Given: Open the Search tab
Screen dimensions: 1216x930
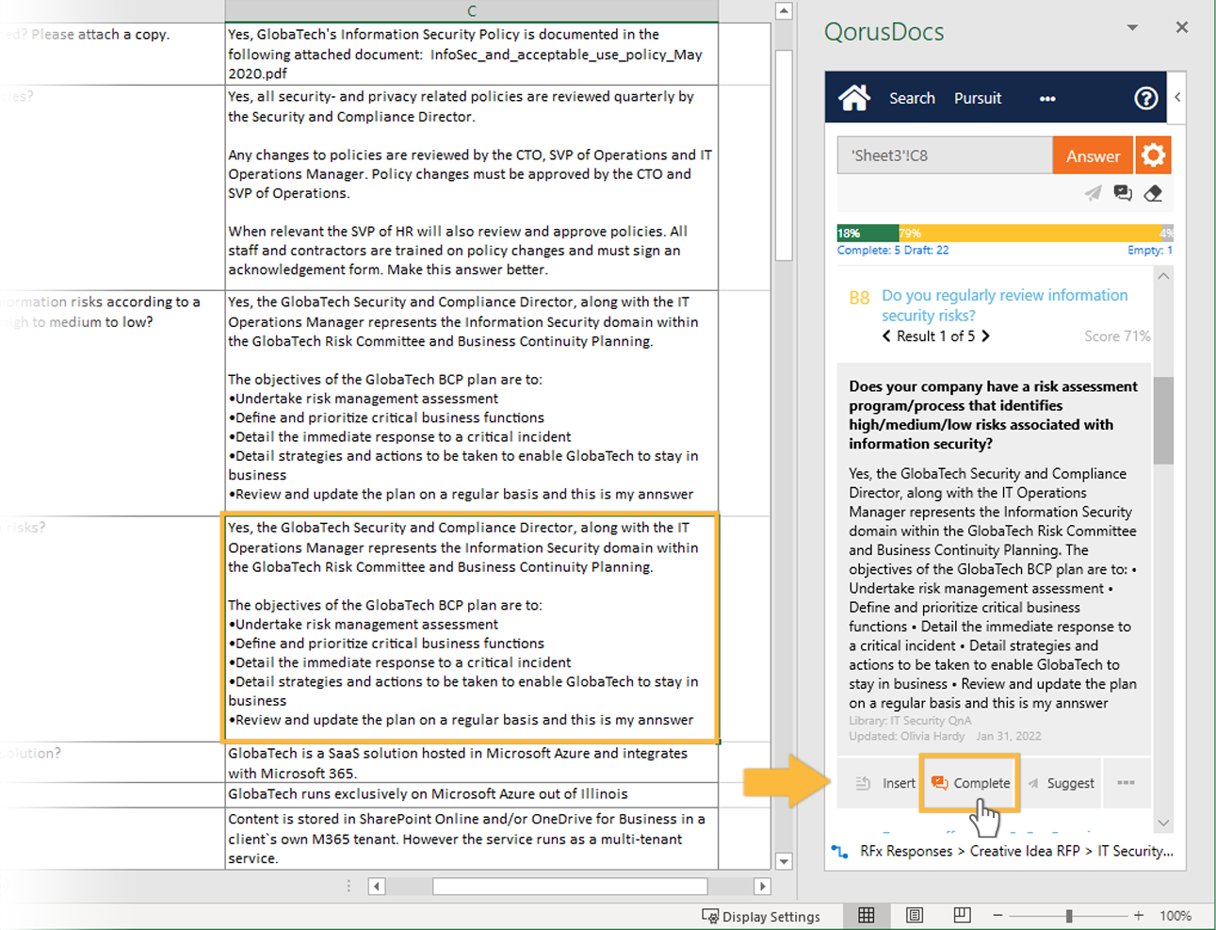Looking at the screenshot, I should [x=912, y=98].
